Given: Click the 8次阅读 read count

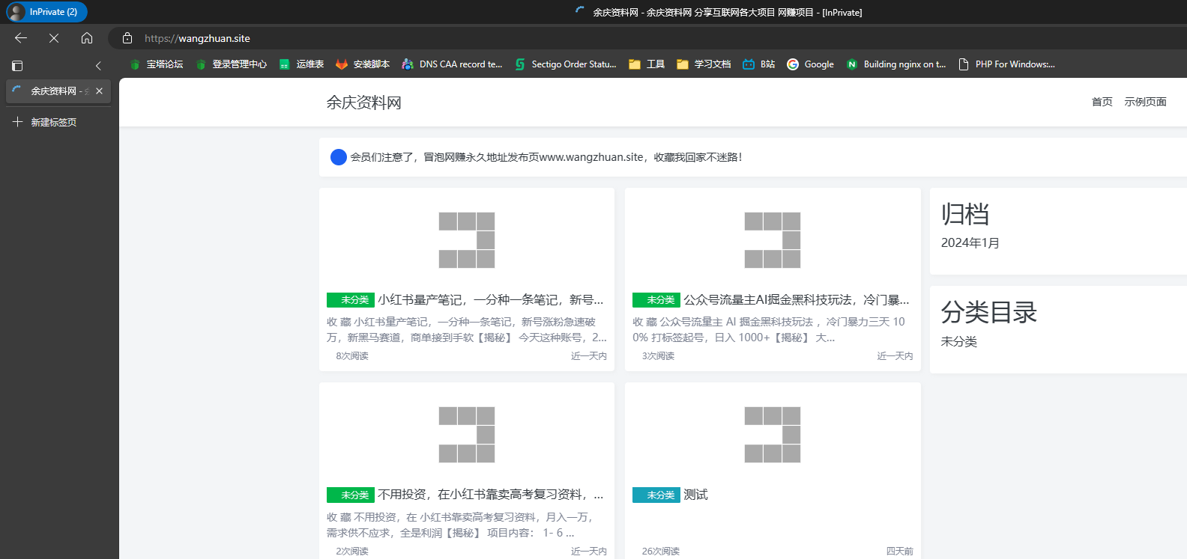Looking at the screenshot, I should point(352,356).
